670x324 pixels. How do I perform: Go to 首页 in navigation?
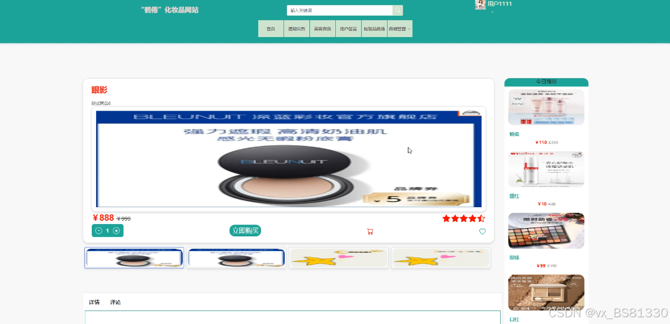(x=271, y=29)
